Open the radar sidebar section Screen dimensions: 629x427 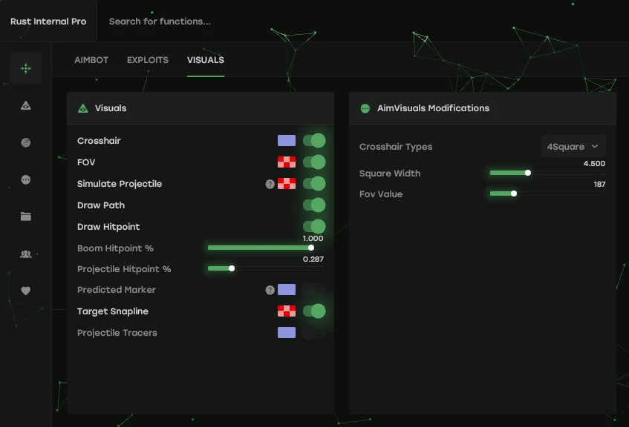point(26,142)
